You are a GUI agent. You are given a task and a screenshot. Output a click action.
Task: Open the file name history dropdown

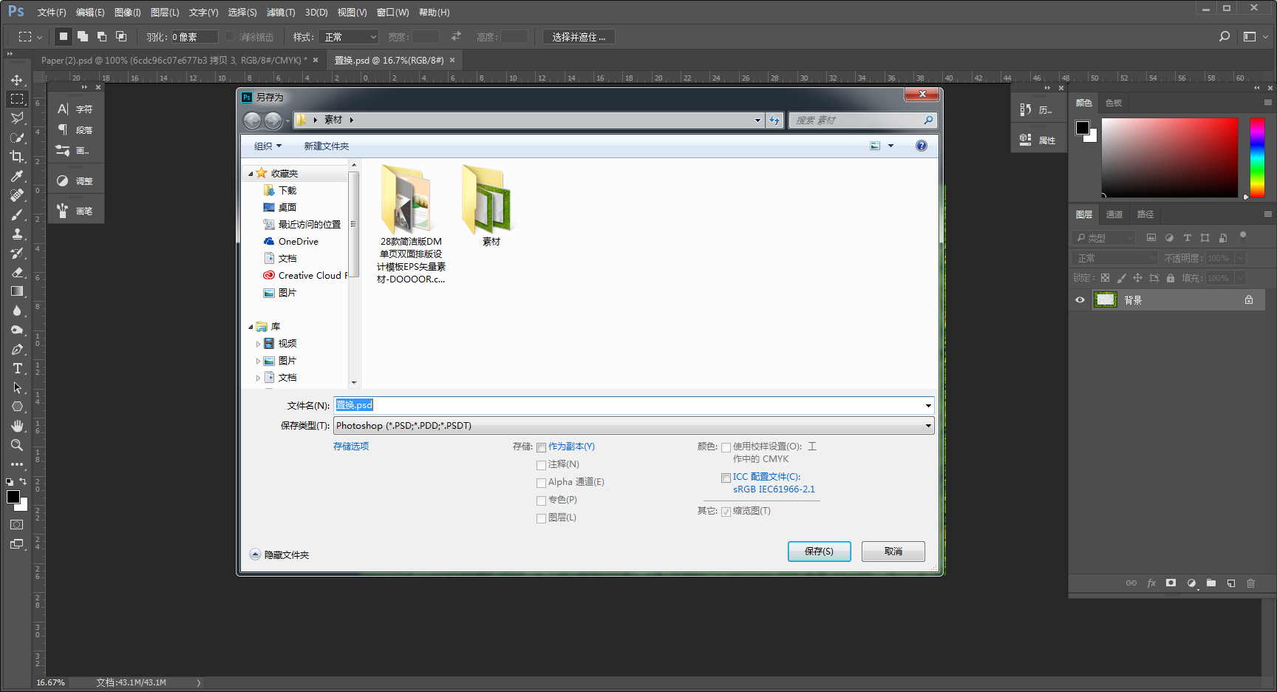[928, 406]
